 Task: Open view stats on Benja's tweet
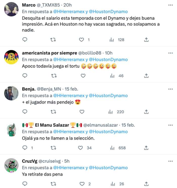pos(112,112)
